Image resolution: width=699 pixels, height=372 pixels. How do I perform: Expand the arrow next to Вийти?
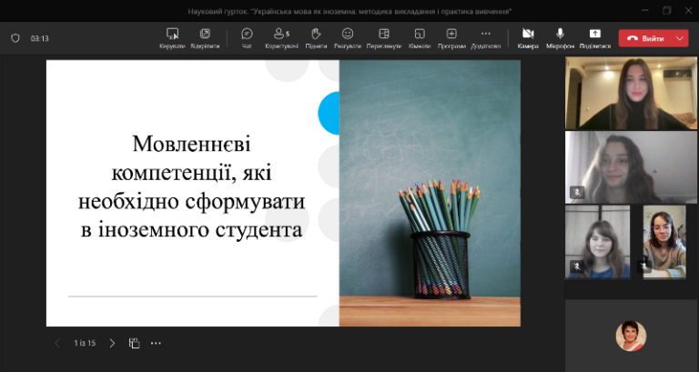(x=680, y=39)
